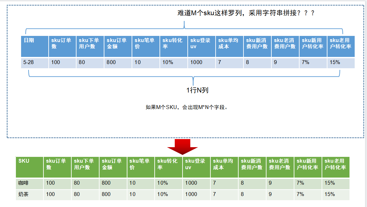Click the note '如果M个SKU，会出现M*N个字段'
This screenshot has width=367, height=207.
186,107
